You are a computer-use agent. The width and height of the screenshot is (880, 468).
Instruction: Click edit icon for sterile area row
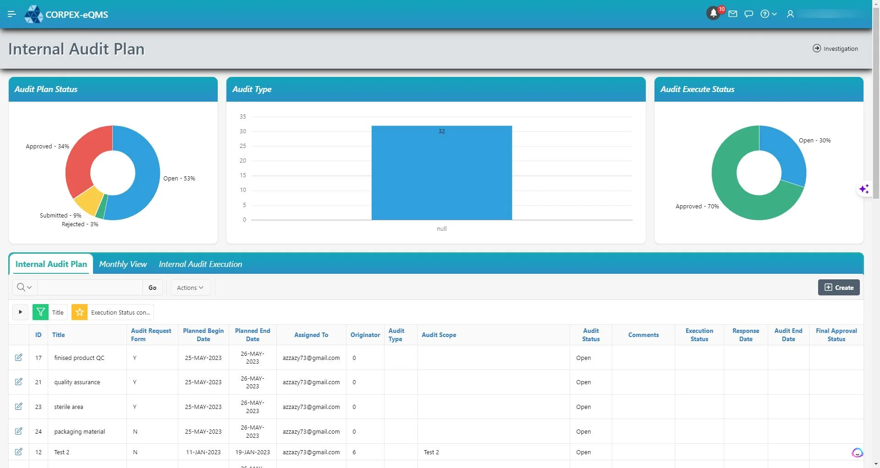tap(19, 407)
